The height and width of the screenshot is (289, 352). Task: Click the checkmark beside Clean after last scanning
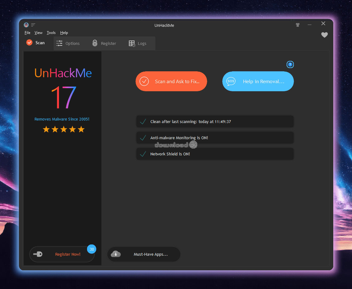[143, 121]
